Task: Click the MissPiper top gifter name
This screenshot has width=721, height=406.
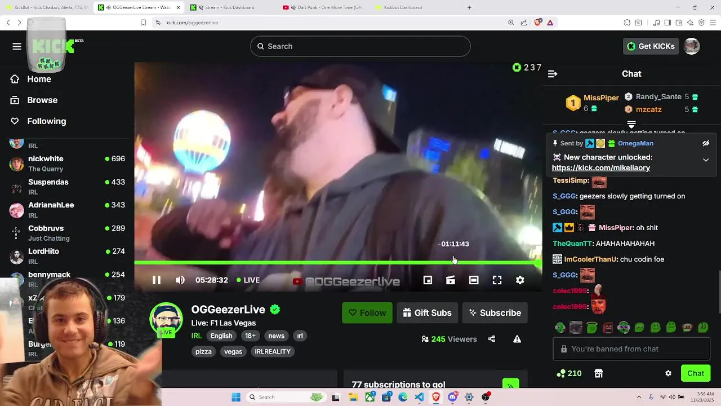Action: (x=601, y=98)
